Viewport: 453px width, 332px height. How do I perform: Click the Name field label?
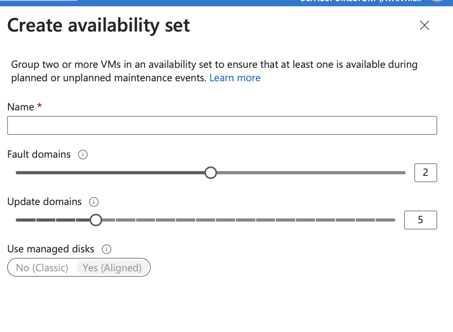tap(21, 107)
